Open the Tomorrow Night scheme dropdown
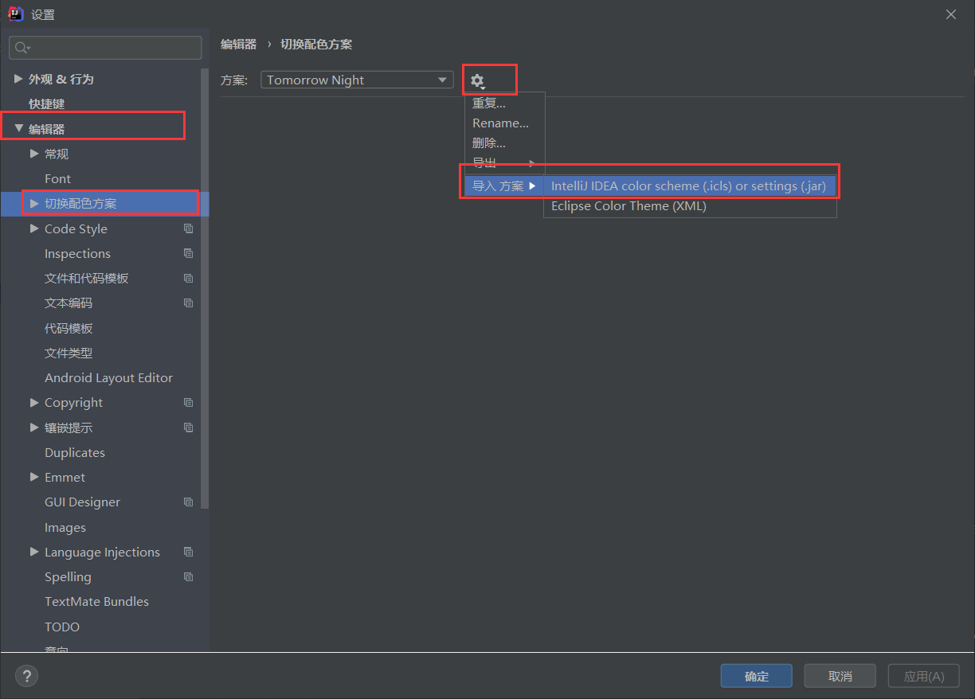This screenshot has width=975, height=699. click(357, 80)
